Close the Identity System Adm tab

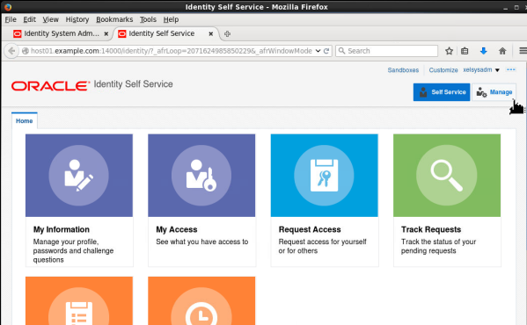106,34
